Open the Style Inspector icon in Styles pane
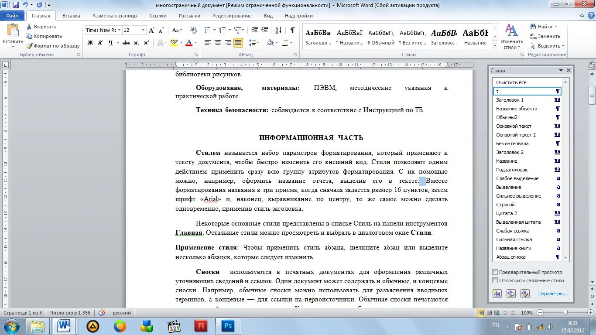Screen dimensions: 596x335 (x=511, y=294)
